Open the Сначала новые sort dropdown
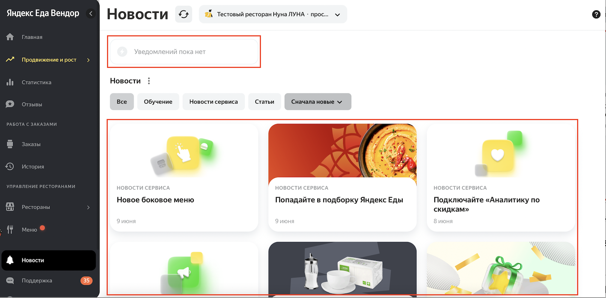Screen dimensions: 606x298 (x=318, y=102)
